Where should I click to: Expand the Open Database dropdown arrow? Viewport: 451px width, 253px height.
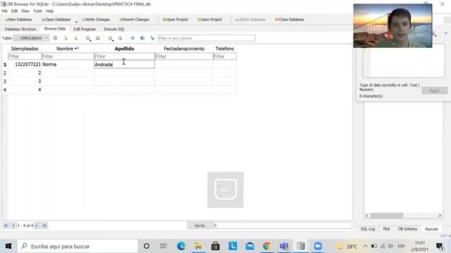[77, 21]
